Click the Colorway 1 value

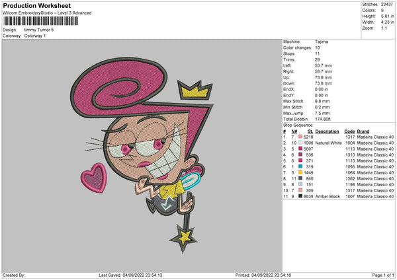coord(35,36)
